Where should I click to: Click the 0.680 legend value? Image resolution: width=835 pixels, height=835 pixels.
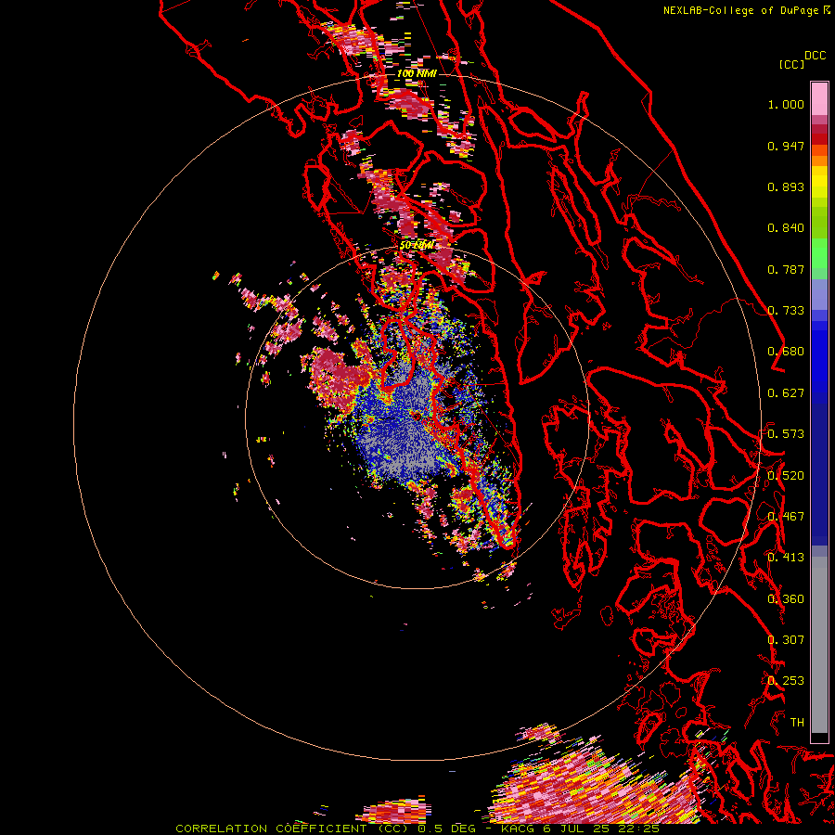click(786, 352)
